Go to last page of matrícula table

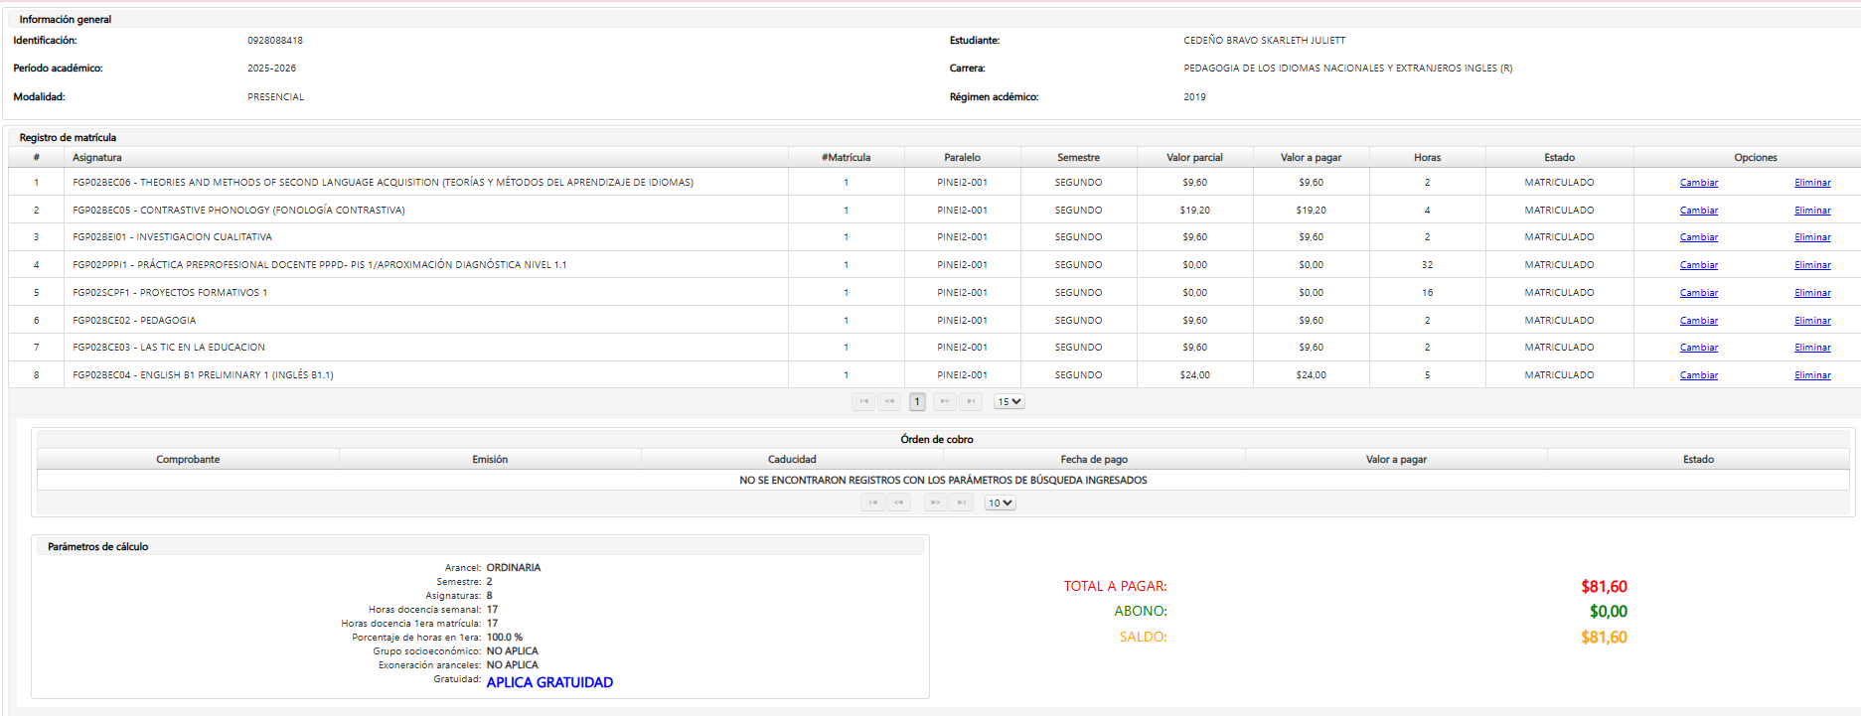(x=971, y=402)
